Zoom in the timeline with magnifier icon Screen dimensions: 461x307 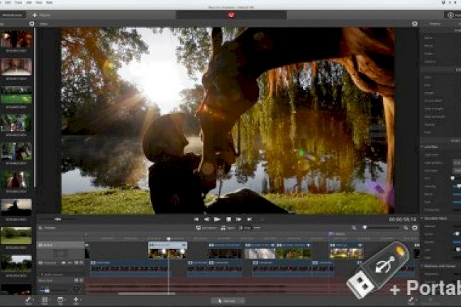point(406,228)
